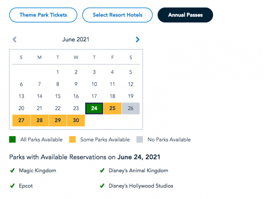Screen dimensions: 264x199
Task: Go to the previous month arrow
Action: coord(15,39)
